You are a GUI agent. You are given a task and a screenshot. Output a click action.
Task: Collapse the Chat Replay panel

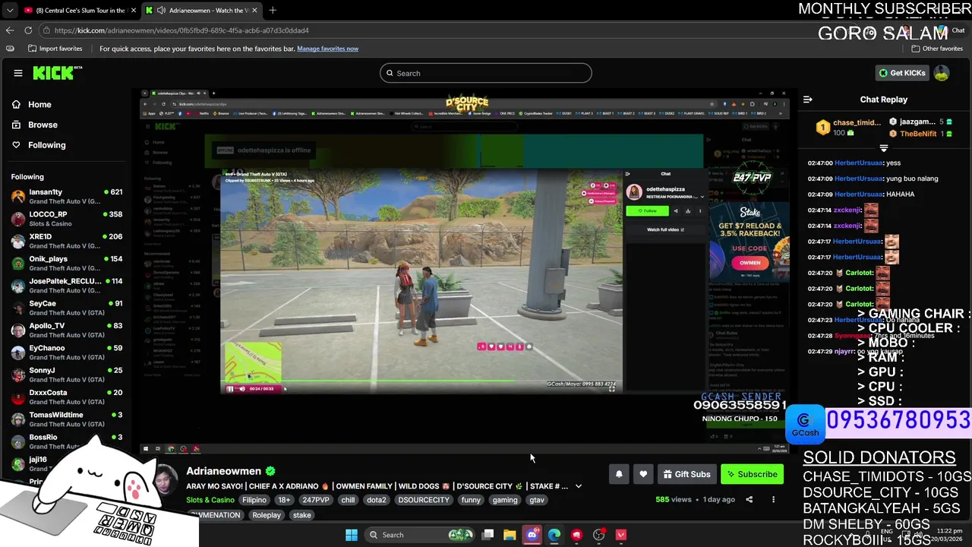(x=808, y=100)
